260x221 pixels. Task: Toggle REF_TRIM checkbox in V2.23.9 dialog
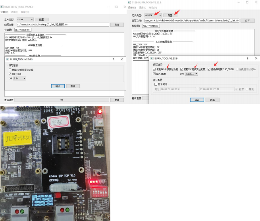154,74
